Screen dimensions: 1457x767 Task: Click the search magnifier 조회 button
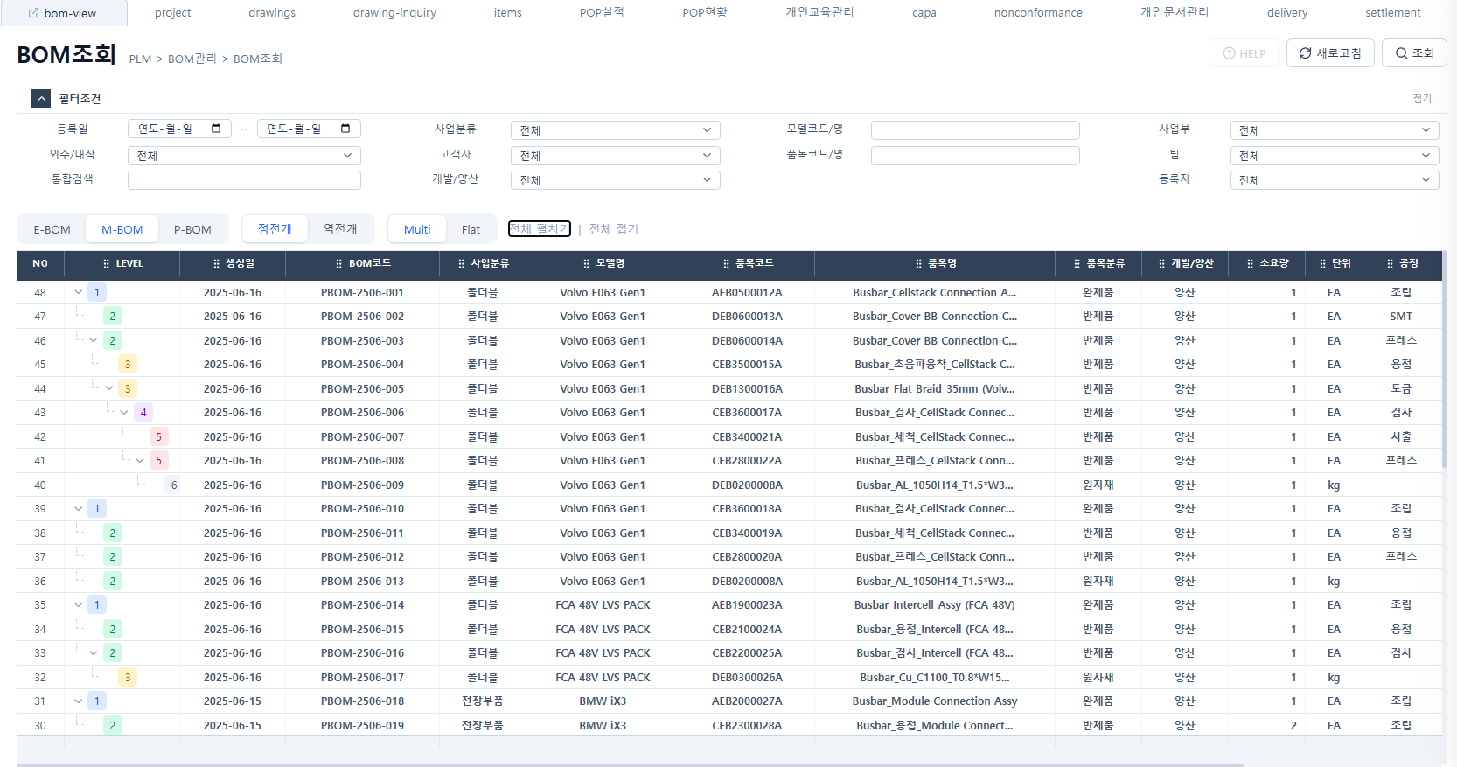pos(1401,53)
